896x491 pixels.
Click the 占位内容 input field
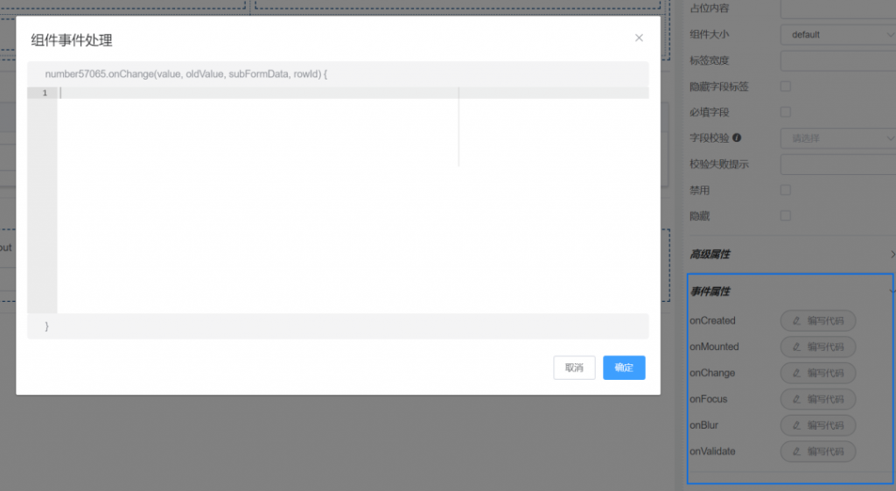tap(837, 9)
